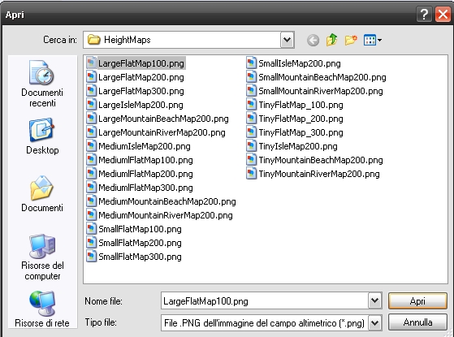This screenshot has width=454, height=337.
Task: Select file name SmallMountainBeachMap200.png
Action: click(322, 77)
